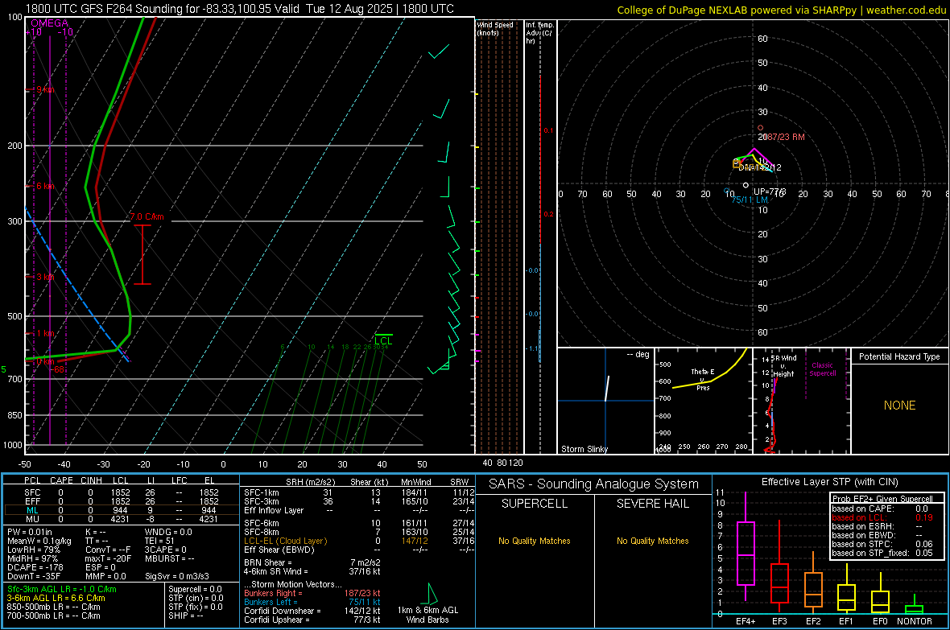Click the orange LCL-EL (Cloud Layer) row
Image resolution: width=950 pixels, height=630 pixels.
tap(358, 541)
